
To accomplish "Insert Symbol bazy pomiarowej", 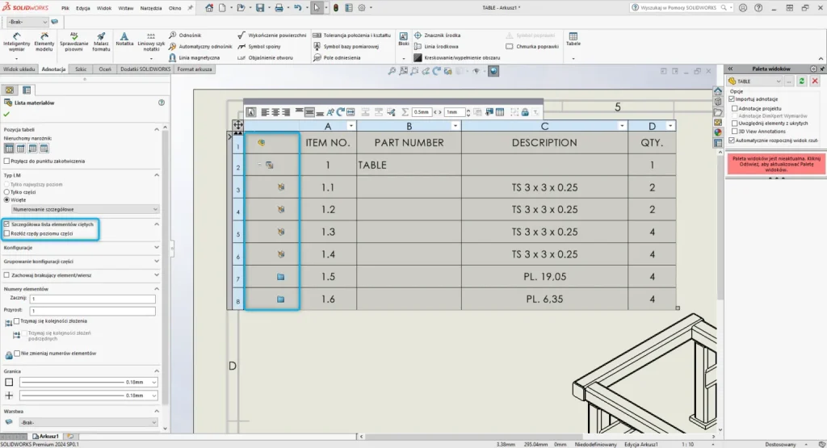I will 346,46.
